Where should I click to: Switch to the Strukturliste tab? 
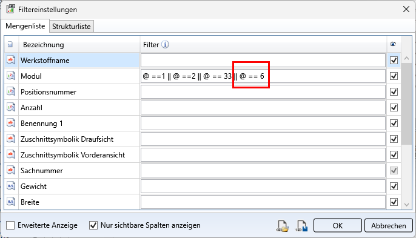(x=72, y=27)
